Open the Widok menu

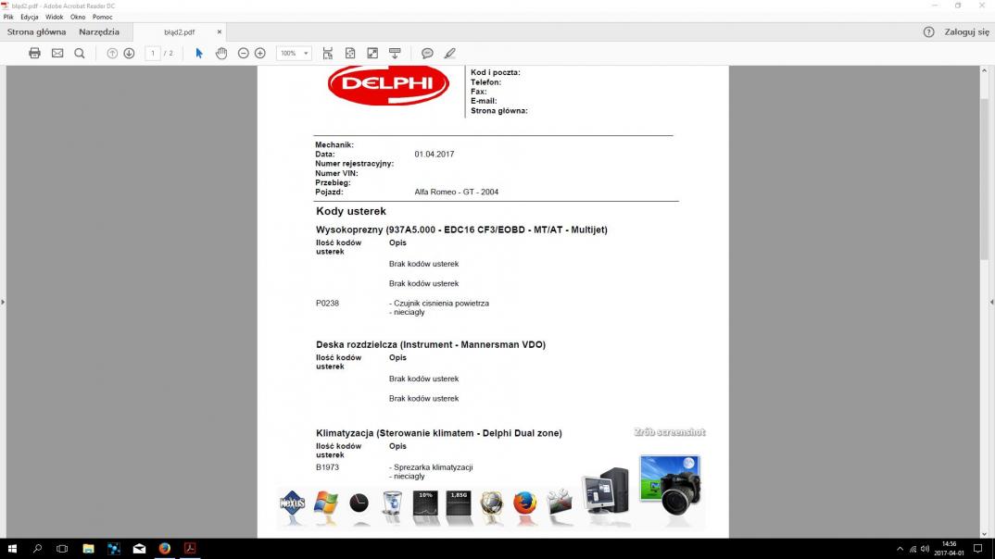[x=54, y=17]
